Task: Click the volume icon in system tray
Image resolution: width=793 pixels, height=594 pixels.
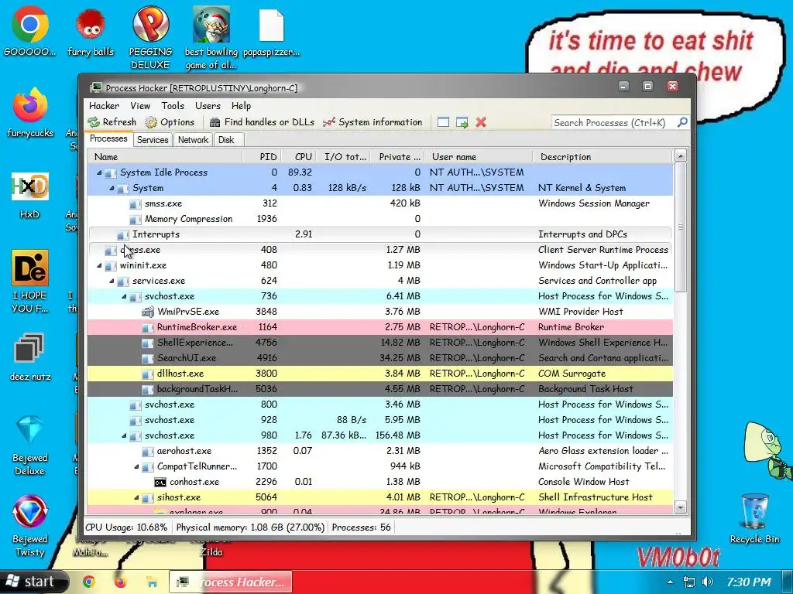Action: [x=708, y=582]
